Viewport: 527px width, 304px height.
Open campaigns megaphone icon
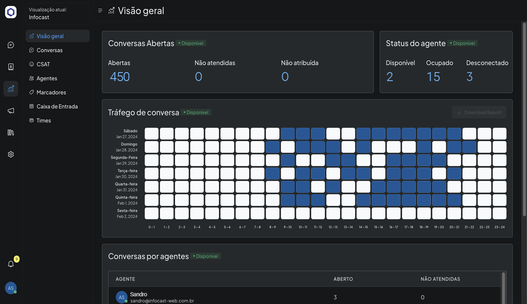pyautogui.click(x=11, y=111)
